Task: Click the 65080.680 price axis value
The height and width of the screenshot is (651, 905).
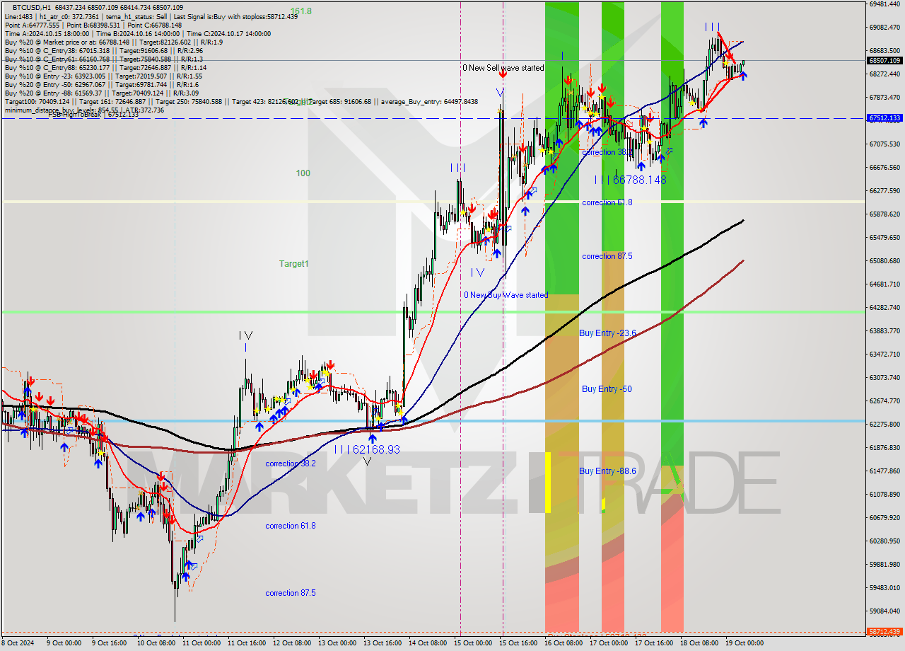Action: [x=884, y=260]
